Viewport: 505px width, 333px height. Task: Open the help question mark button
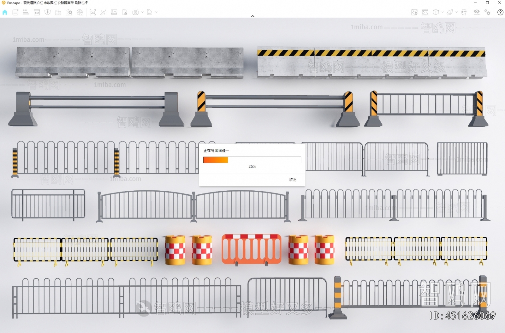(x=500, y=12)
